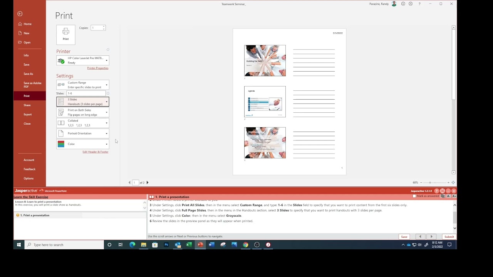Expand the Color mode dropdown
The width and height of the screenshot is (493, 277).
point(83,144)
